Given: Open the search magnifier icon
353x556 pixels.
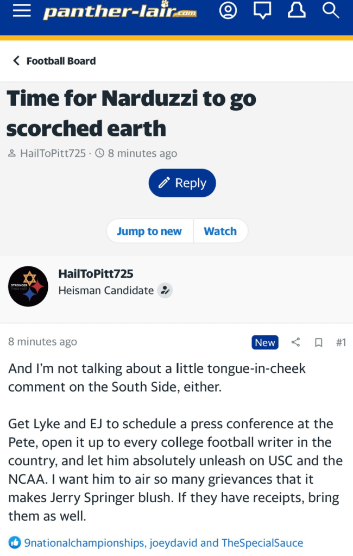Looking at the screenshot, I should 330,11.
